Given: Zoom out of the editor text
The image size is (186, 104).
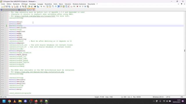Looking at the screenshot, I should coord(44,6).
